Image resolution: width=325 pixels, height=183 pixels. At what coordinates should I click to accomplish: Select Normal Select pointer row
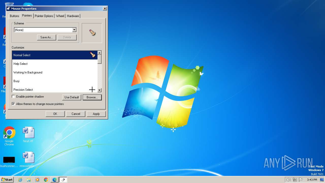pyautogui.click(x=55, y=55)
